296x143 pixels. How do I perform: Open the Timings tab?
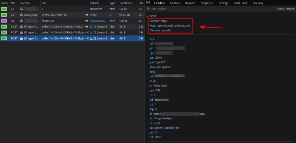pos(223,3)
